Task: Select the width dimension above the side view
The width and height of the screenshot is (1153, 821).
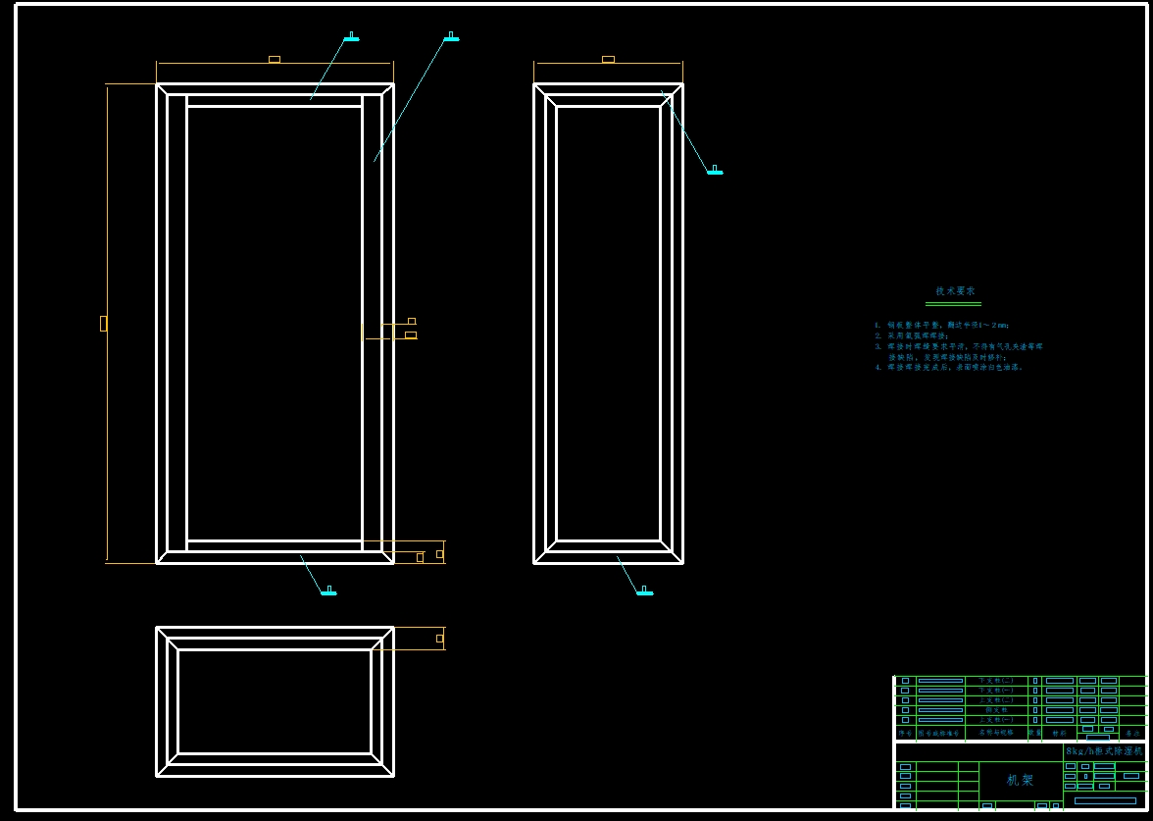Action: 608,60
